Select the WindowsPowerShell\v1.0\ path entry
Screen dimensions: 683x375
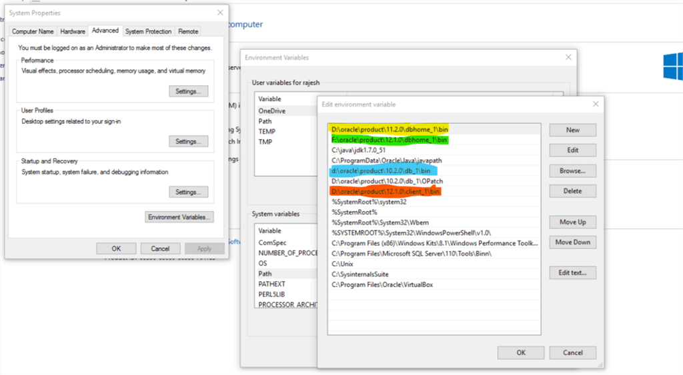[x=434, y=232]
